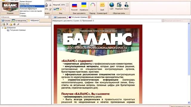Click the printer icon in Печать group

[46, 5]
